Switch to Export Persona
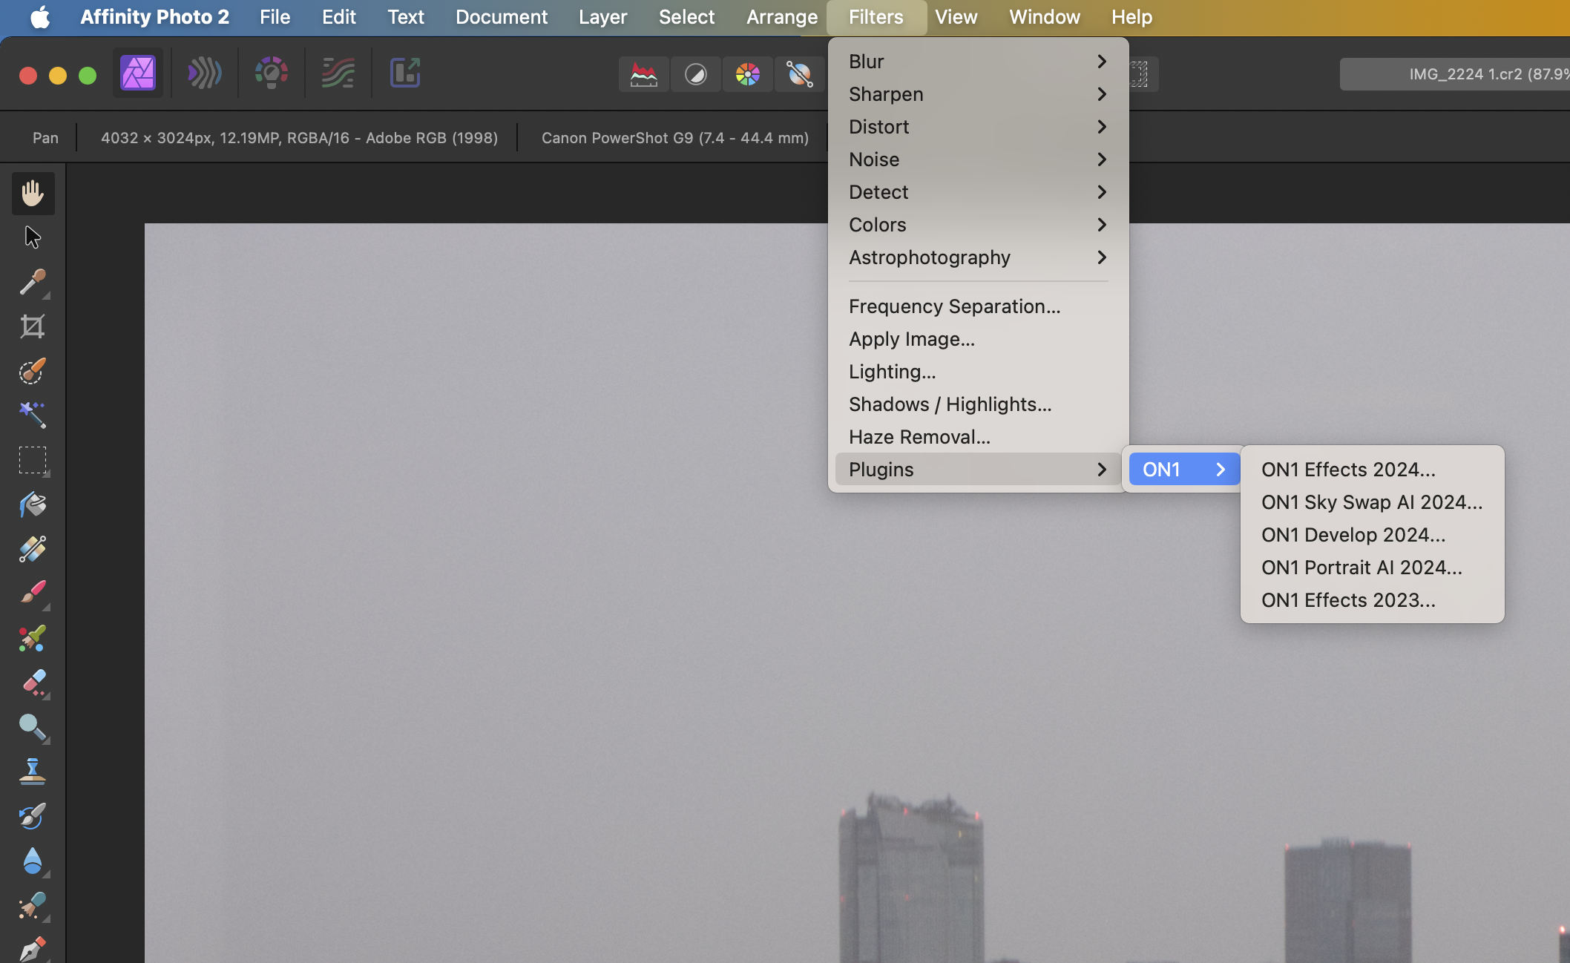Image resolution: width=1570 pixels, height=963 pixels. 405,73
